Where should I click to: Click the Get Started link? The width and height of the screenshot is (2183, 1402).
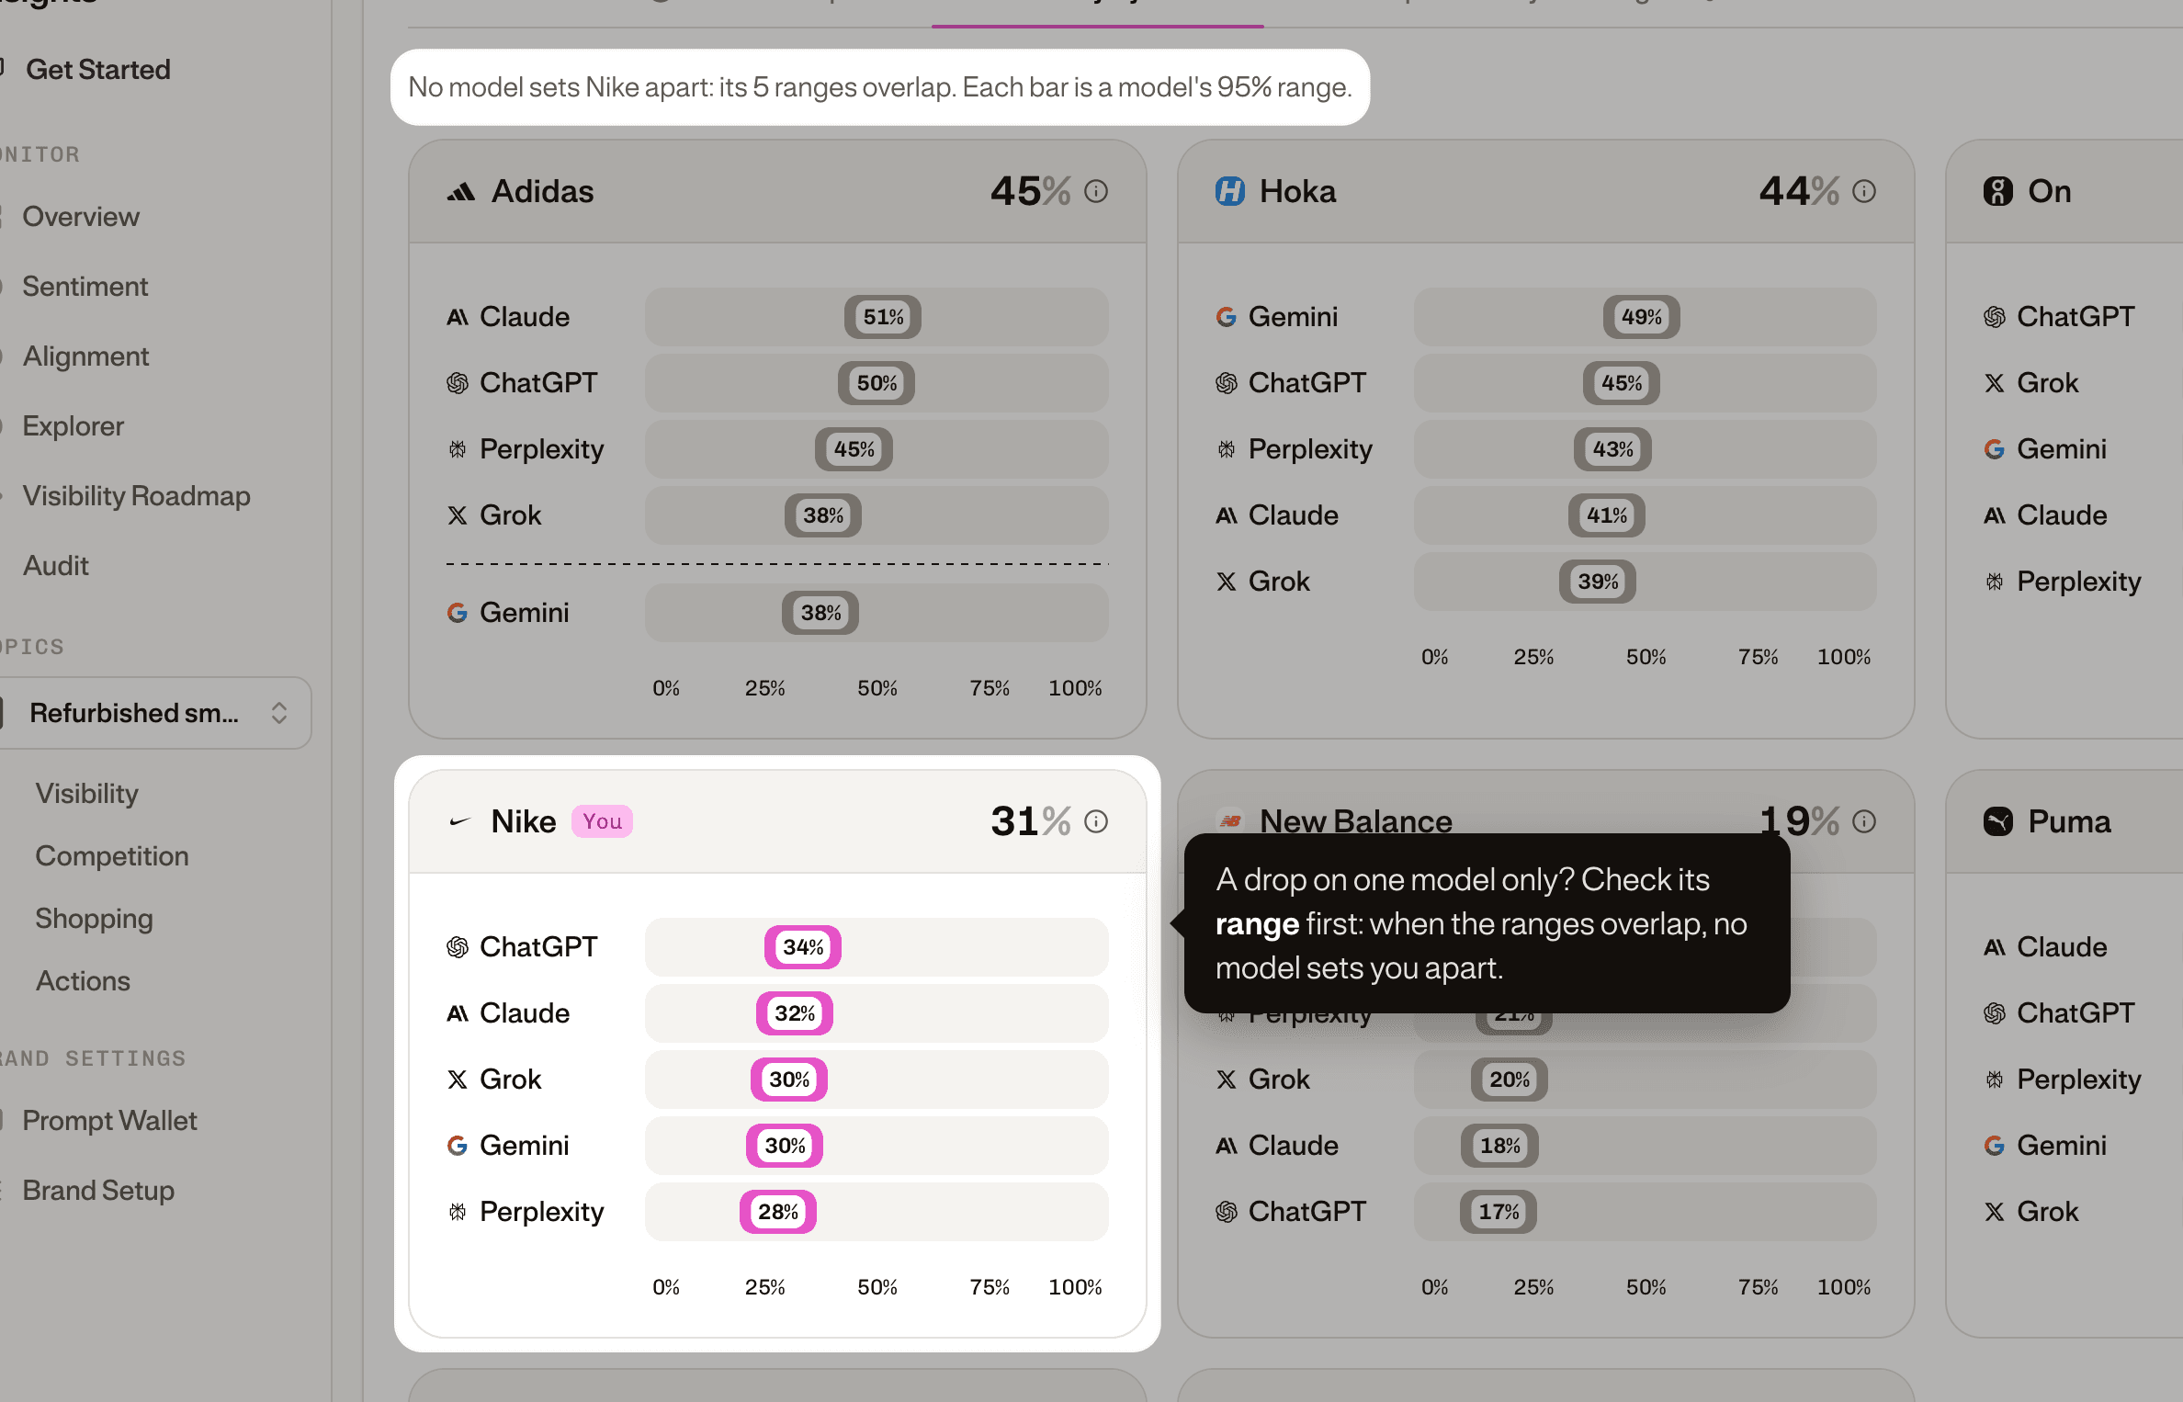(x=98, y=70)
